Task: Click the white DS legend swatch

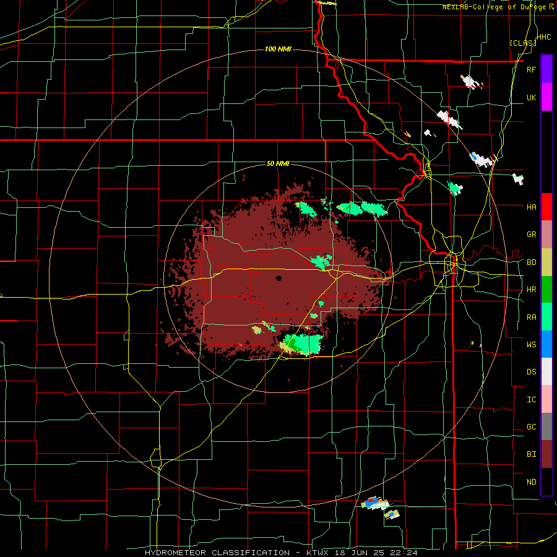Action: click(546, 371)
